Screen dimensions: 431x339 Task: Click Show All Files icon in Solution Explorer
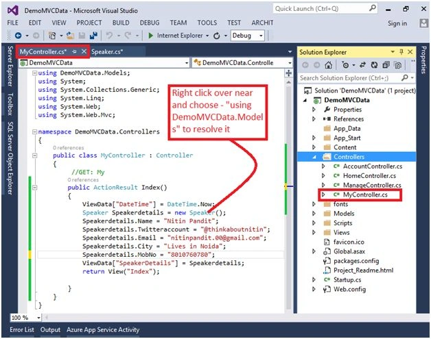pos(397,65)
